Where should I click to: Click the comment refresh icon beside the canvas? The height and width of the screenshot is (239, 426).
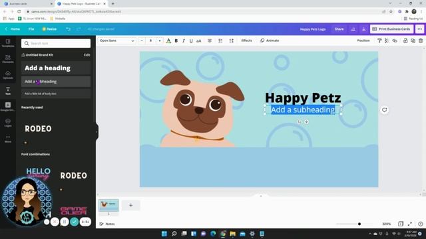pos(384,110)
